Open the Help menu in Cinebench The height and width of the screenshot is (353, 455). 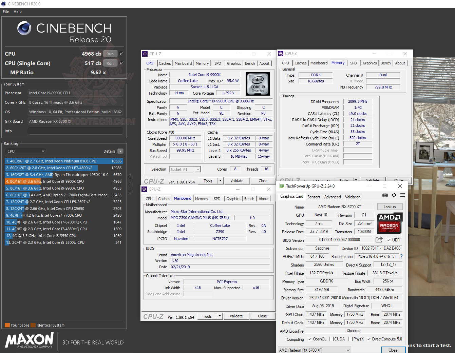point(18,12)
